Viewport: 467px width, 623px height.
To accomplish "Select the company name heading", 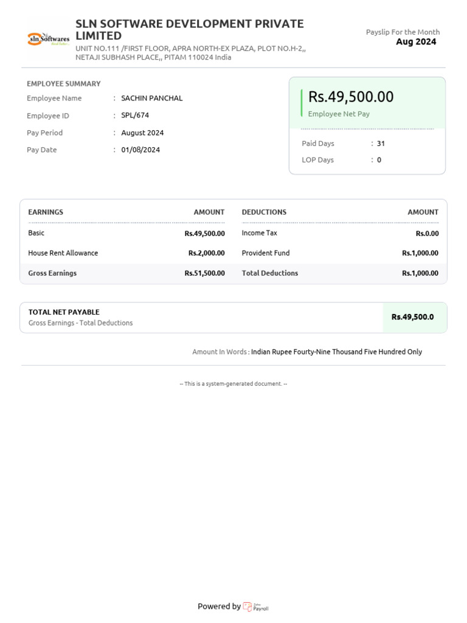I will (x=189, y=30).
